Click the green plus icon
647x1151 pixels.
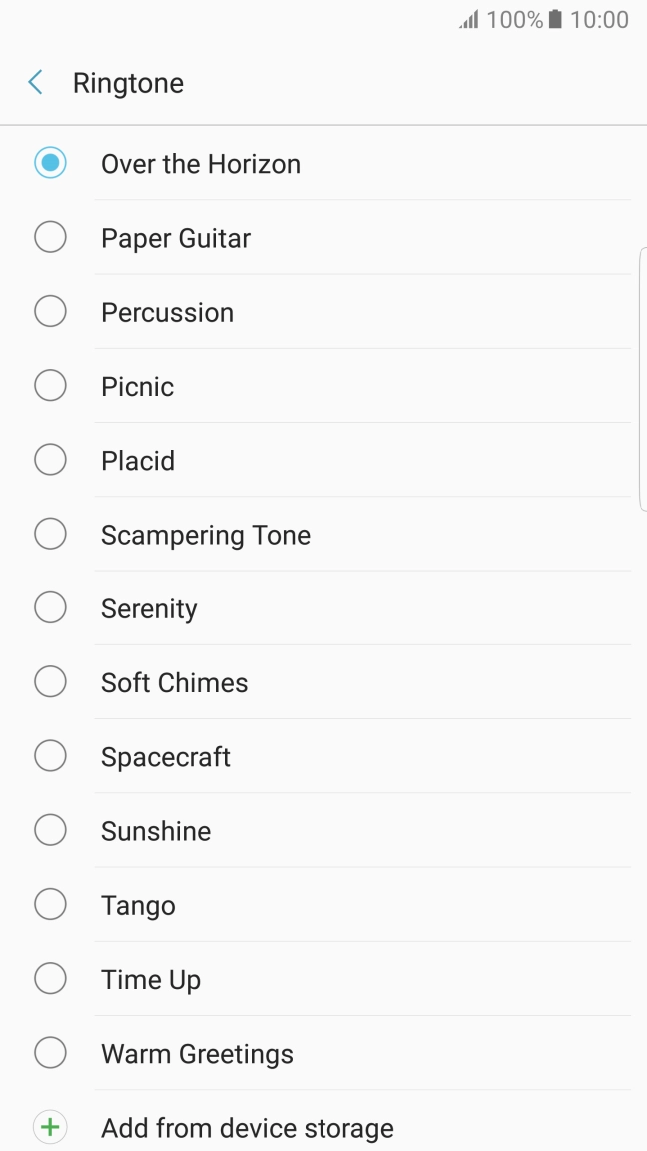[x=50, y=1127]
